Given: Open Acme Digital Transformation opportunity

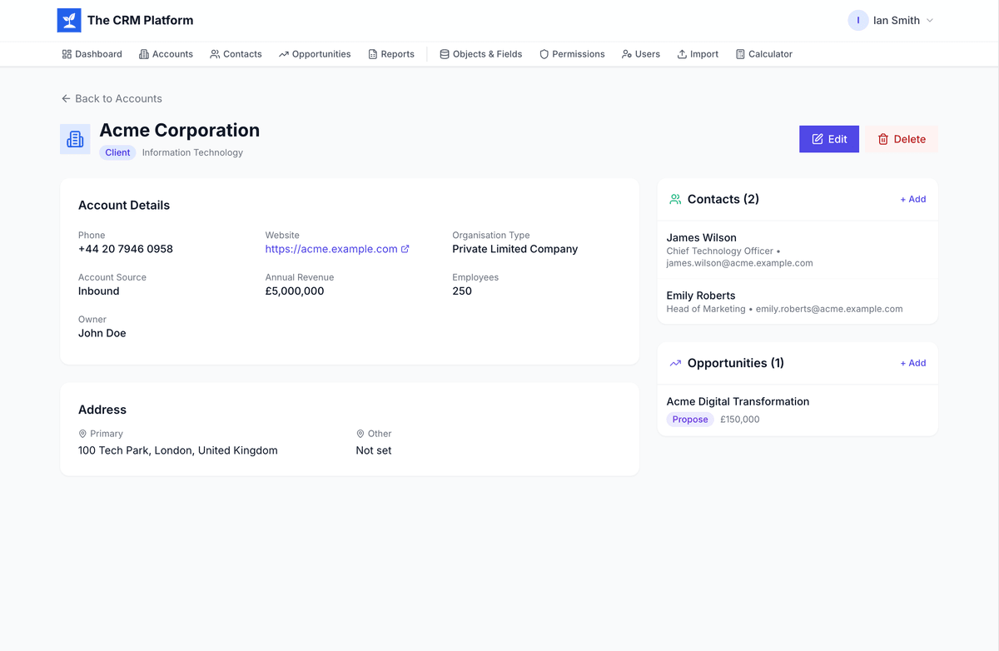Looking at the screenshot, I should [x=738, y=401].
